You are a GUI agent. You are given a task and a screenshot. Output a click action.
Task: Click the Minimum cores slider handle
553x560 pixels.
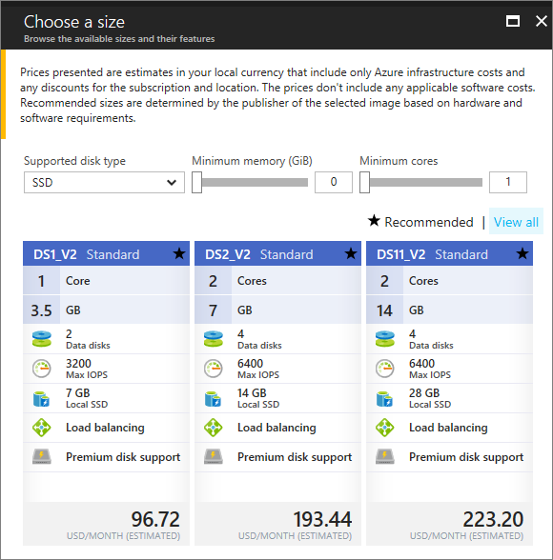click(364, 183)
